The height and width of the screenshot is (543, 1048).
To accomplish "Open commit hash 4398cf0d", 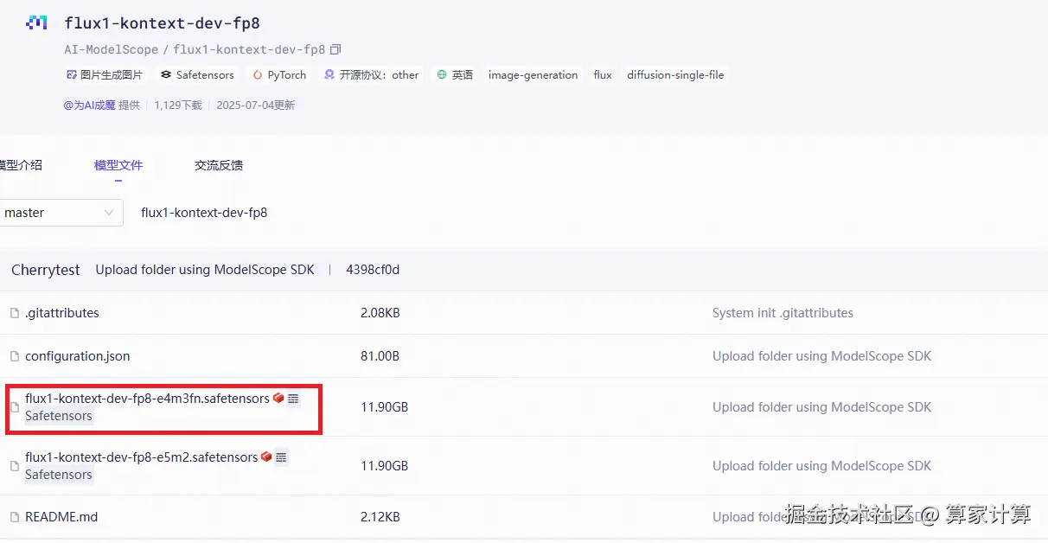I will tap(373, 270).
